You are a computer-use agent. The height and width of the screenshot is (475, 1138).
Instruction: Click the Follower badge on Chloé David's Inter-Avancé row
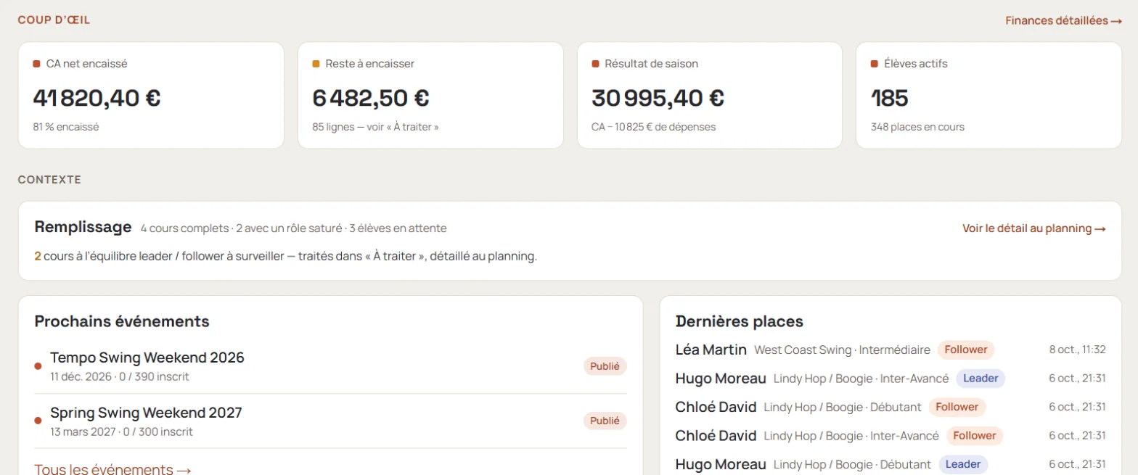pos(975,435)
